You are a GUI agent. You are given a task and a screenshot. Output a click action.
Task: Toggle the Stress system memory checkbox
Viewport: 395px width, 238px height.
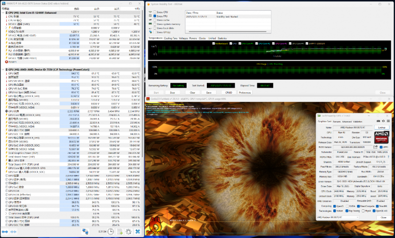(155, 24)
